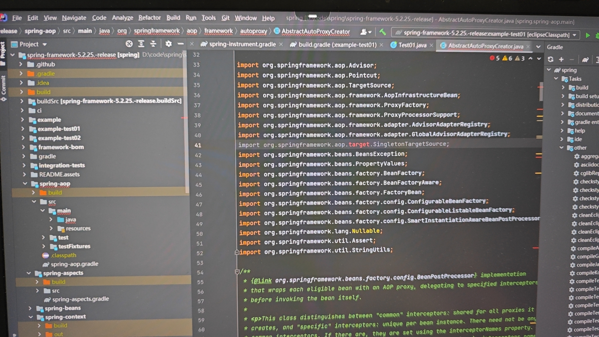Click the plus icon in Gradle panel
The height and width of the screenshot is (337, 599).
(x=561, y=59)
